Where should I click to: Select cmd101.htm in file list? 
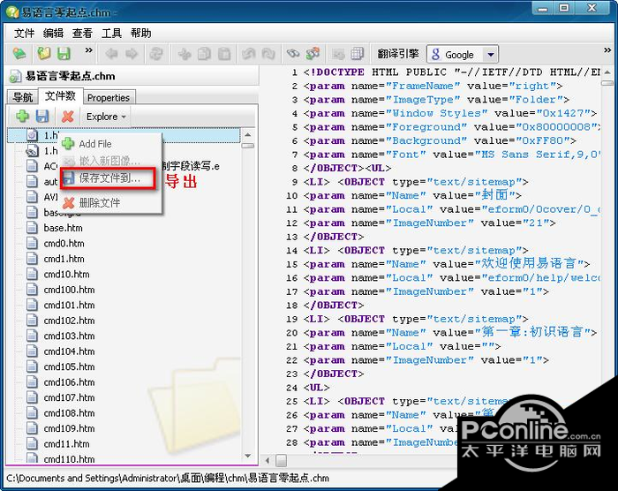coord(69,306)
